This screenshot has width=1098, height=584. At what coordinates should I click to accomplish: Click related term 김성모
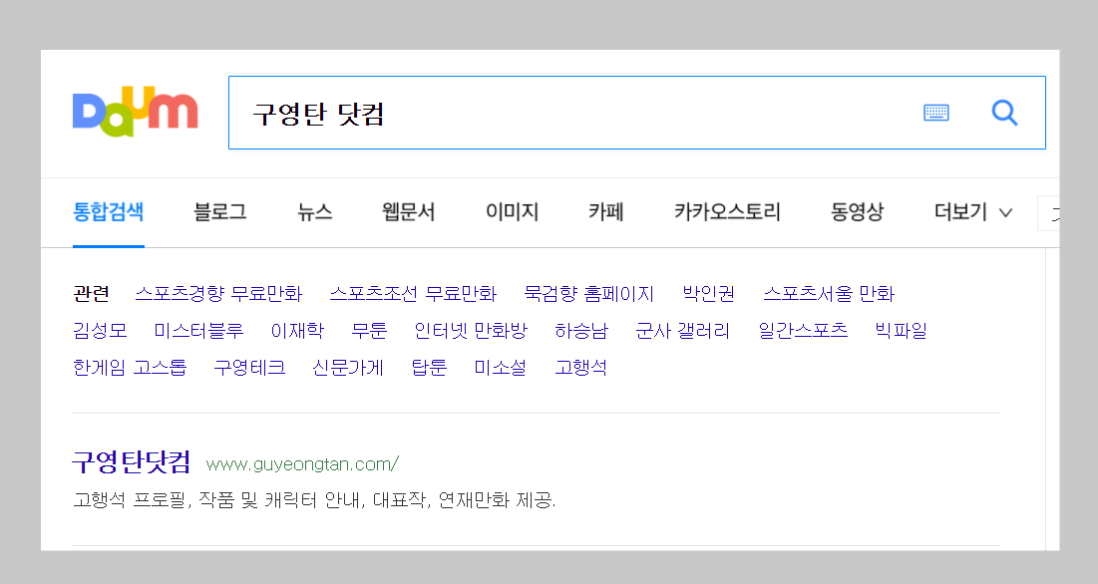click(x=100, y=330)
